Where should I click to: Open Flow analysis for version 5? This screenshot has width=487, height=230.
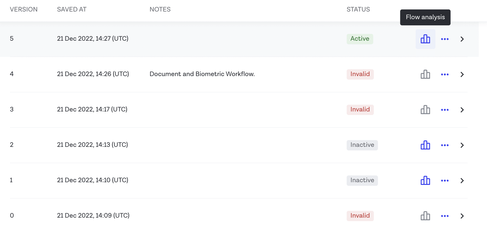(x=425, y=39)
